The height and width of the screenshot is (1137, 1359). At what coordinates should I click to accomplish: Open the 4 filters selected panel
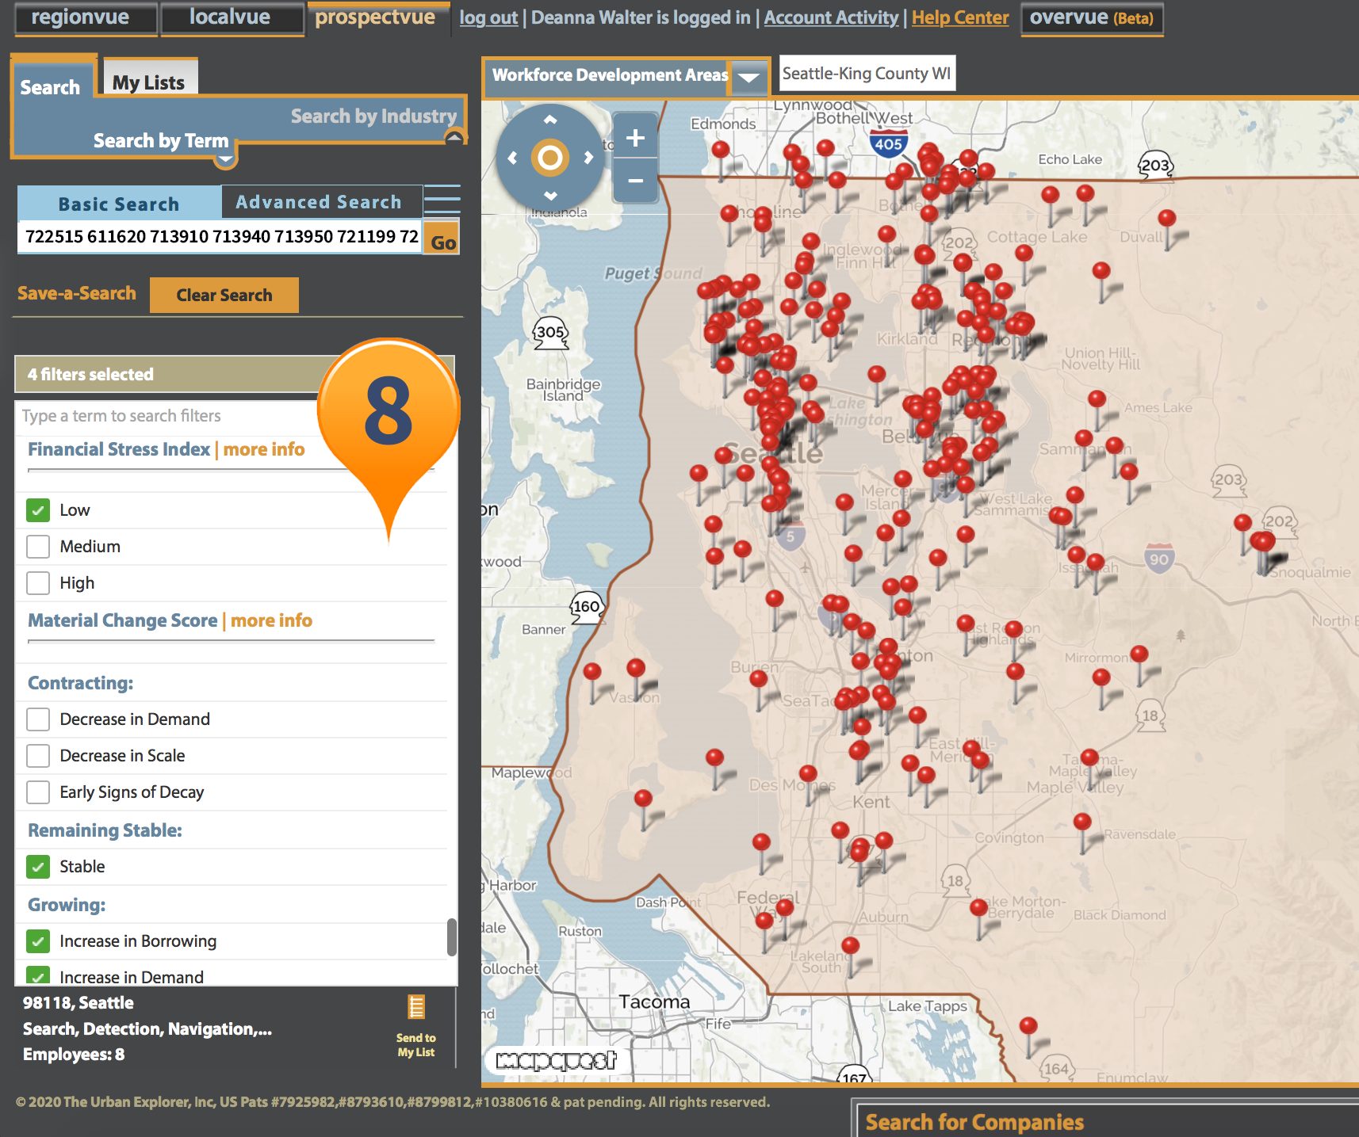[235, 374]
